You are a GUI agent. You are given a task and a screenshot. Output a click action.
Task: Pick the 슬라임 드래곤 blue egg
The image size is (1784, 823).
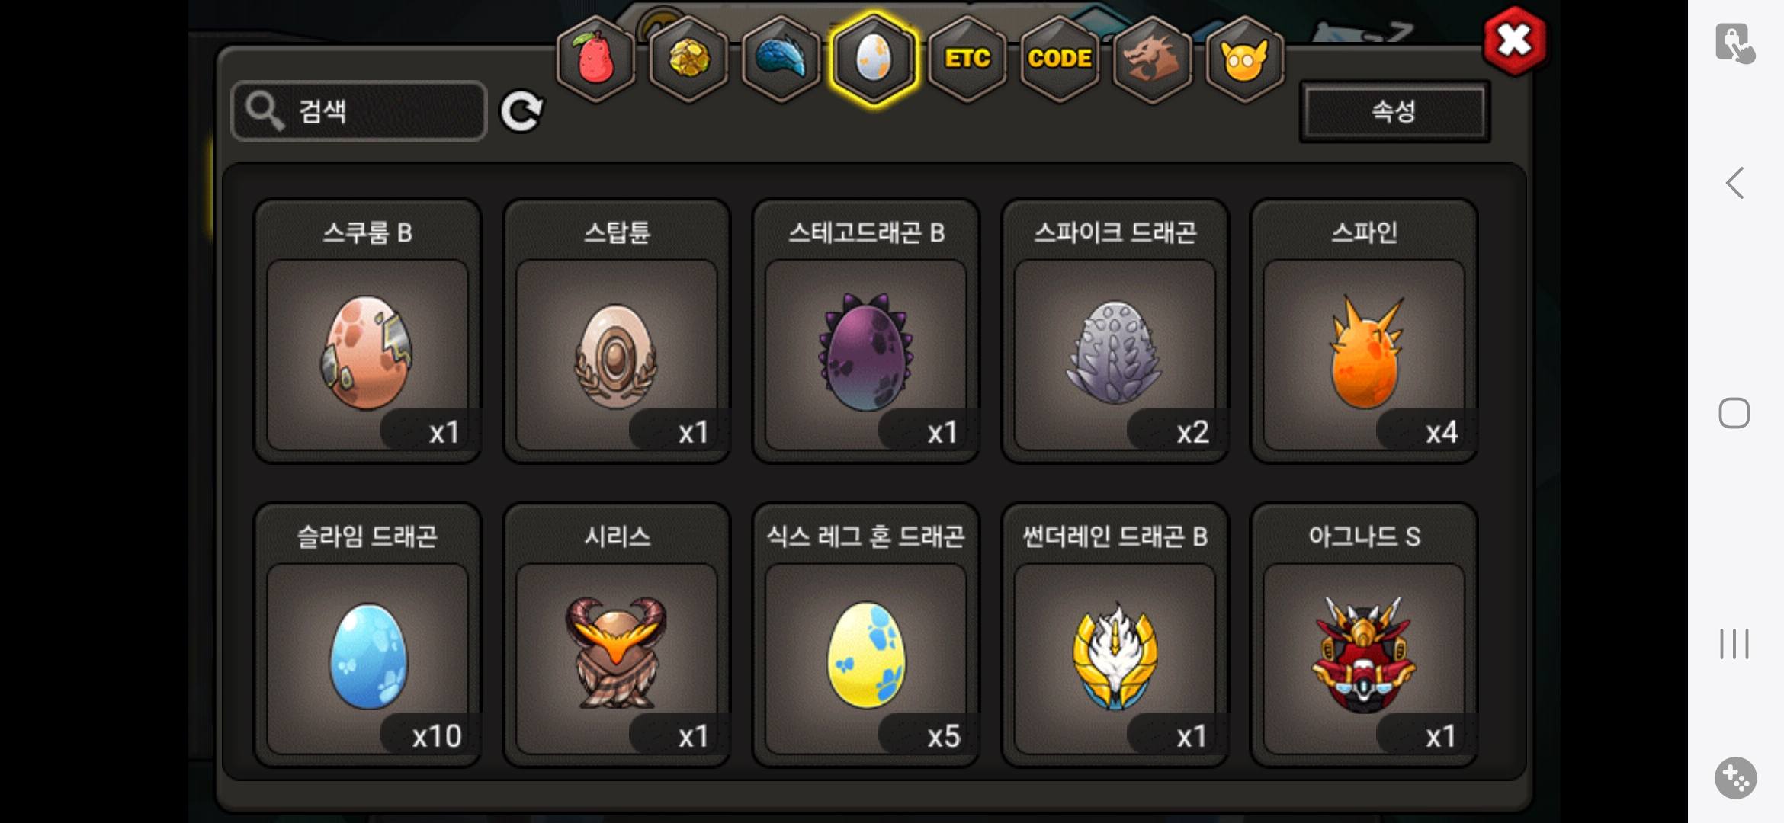[x=367, y=634]
